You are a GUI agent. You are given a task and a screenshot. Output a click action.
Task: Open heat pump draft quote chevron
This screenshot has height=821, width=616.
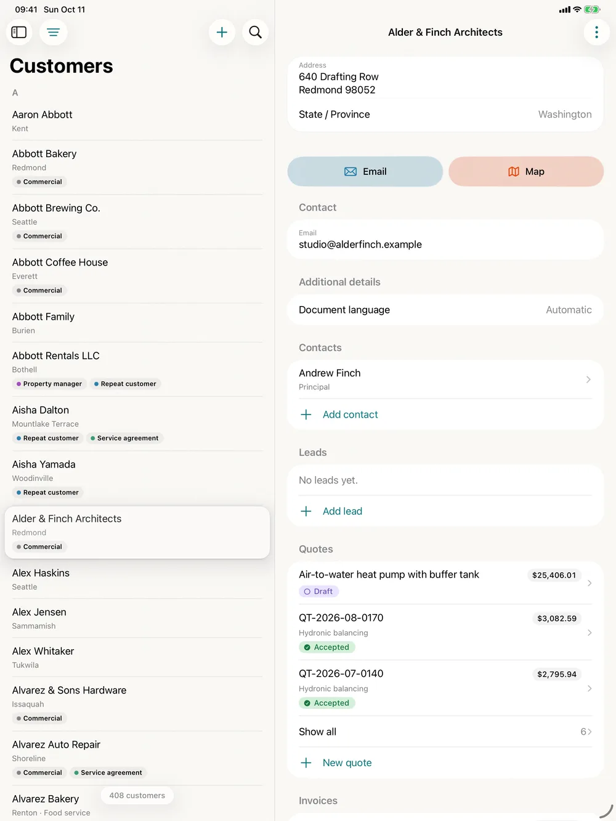(590, 583)
